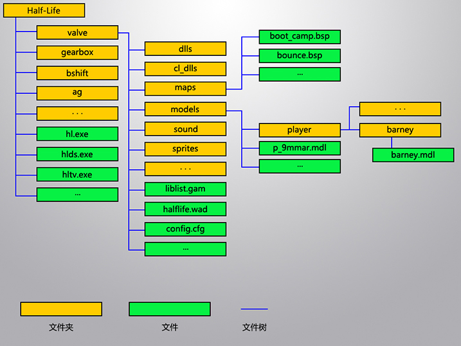This screenshot has height=346, width=461.
Task: Select the gearbox folder box
Action: click(x=77, y=53)
